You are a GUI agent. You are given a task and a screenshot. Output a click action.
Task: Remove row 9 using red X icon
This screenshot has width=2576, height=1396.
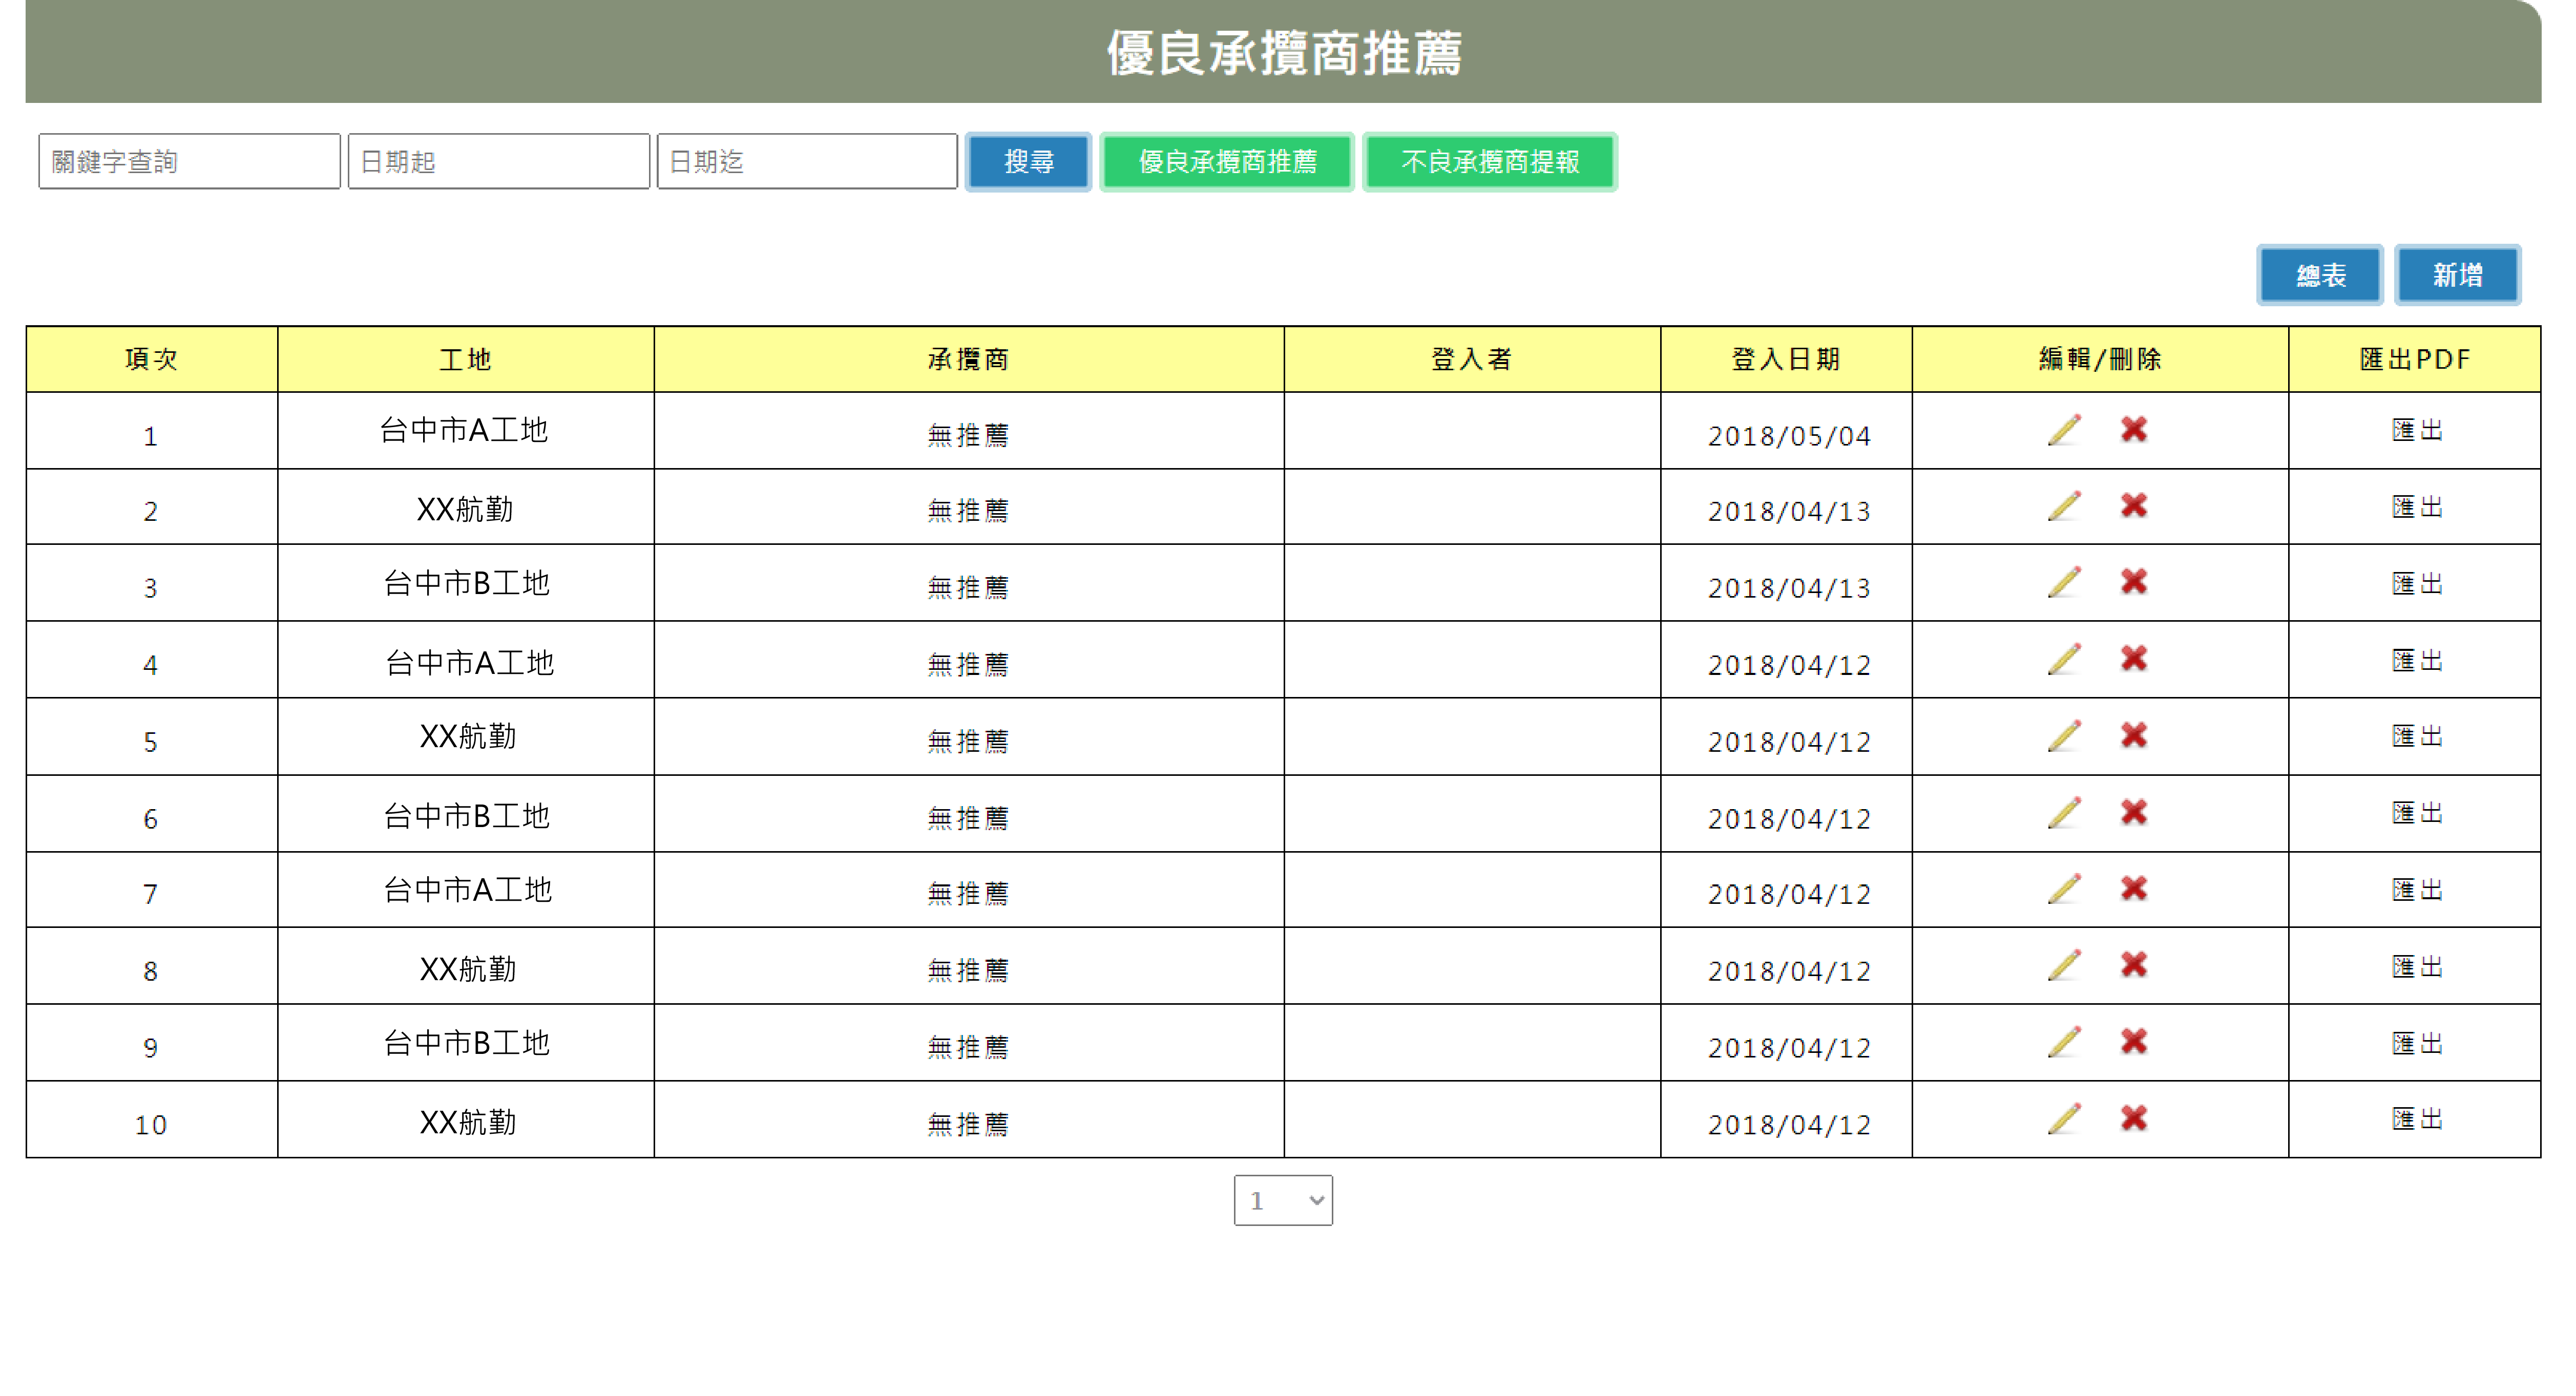(2133, 1042)
